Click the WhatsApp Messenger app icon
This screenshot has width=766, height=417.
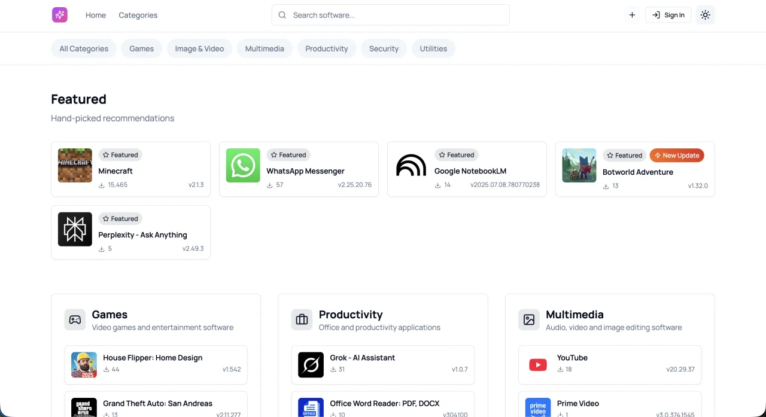(243, 165)
